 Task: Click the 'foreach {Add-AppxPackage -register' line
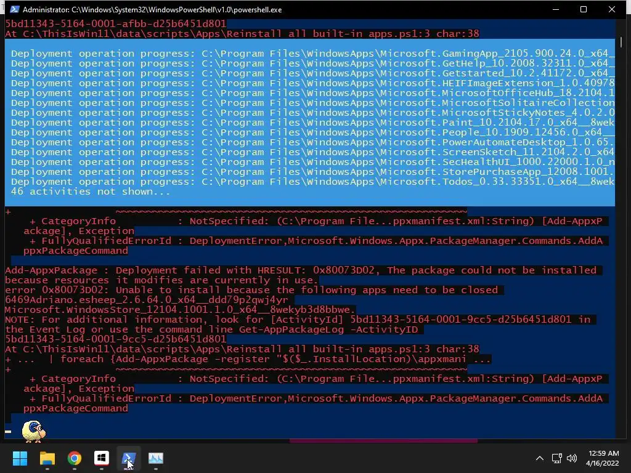(248, 359)
